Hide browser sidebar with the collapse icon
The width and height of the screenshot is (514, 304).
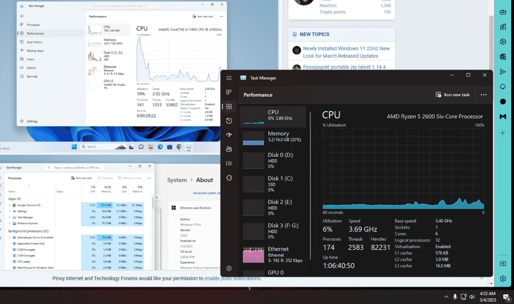(503, 263)
